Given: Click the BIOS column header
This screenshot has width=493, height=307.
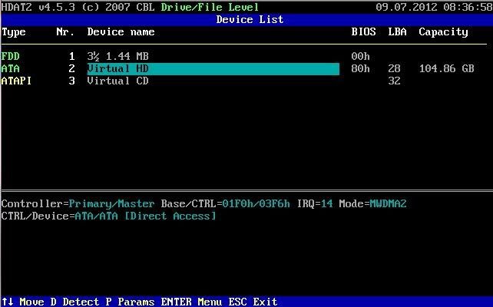Looking at the screenshot, I should click(363, 32).
